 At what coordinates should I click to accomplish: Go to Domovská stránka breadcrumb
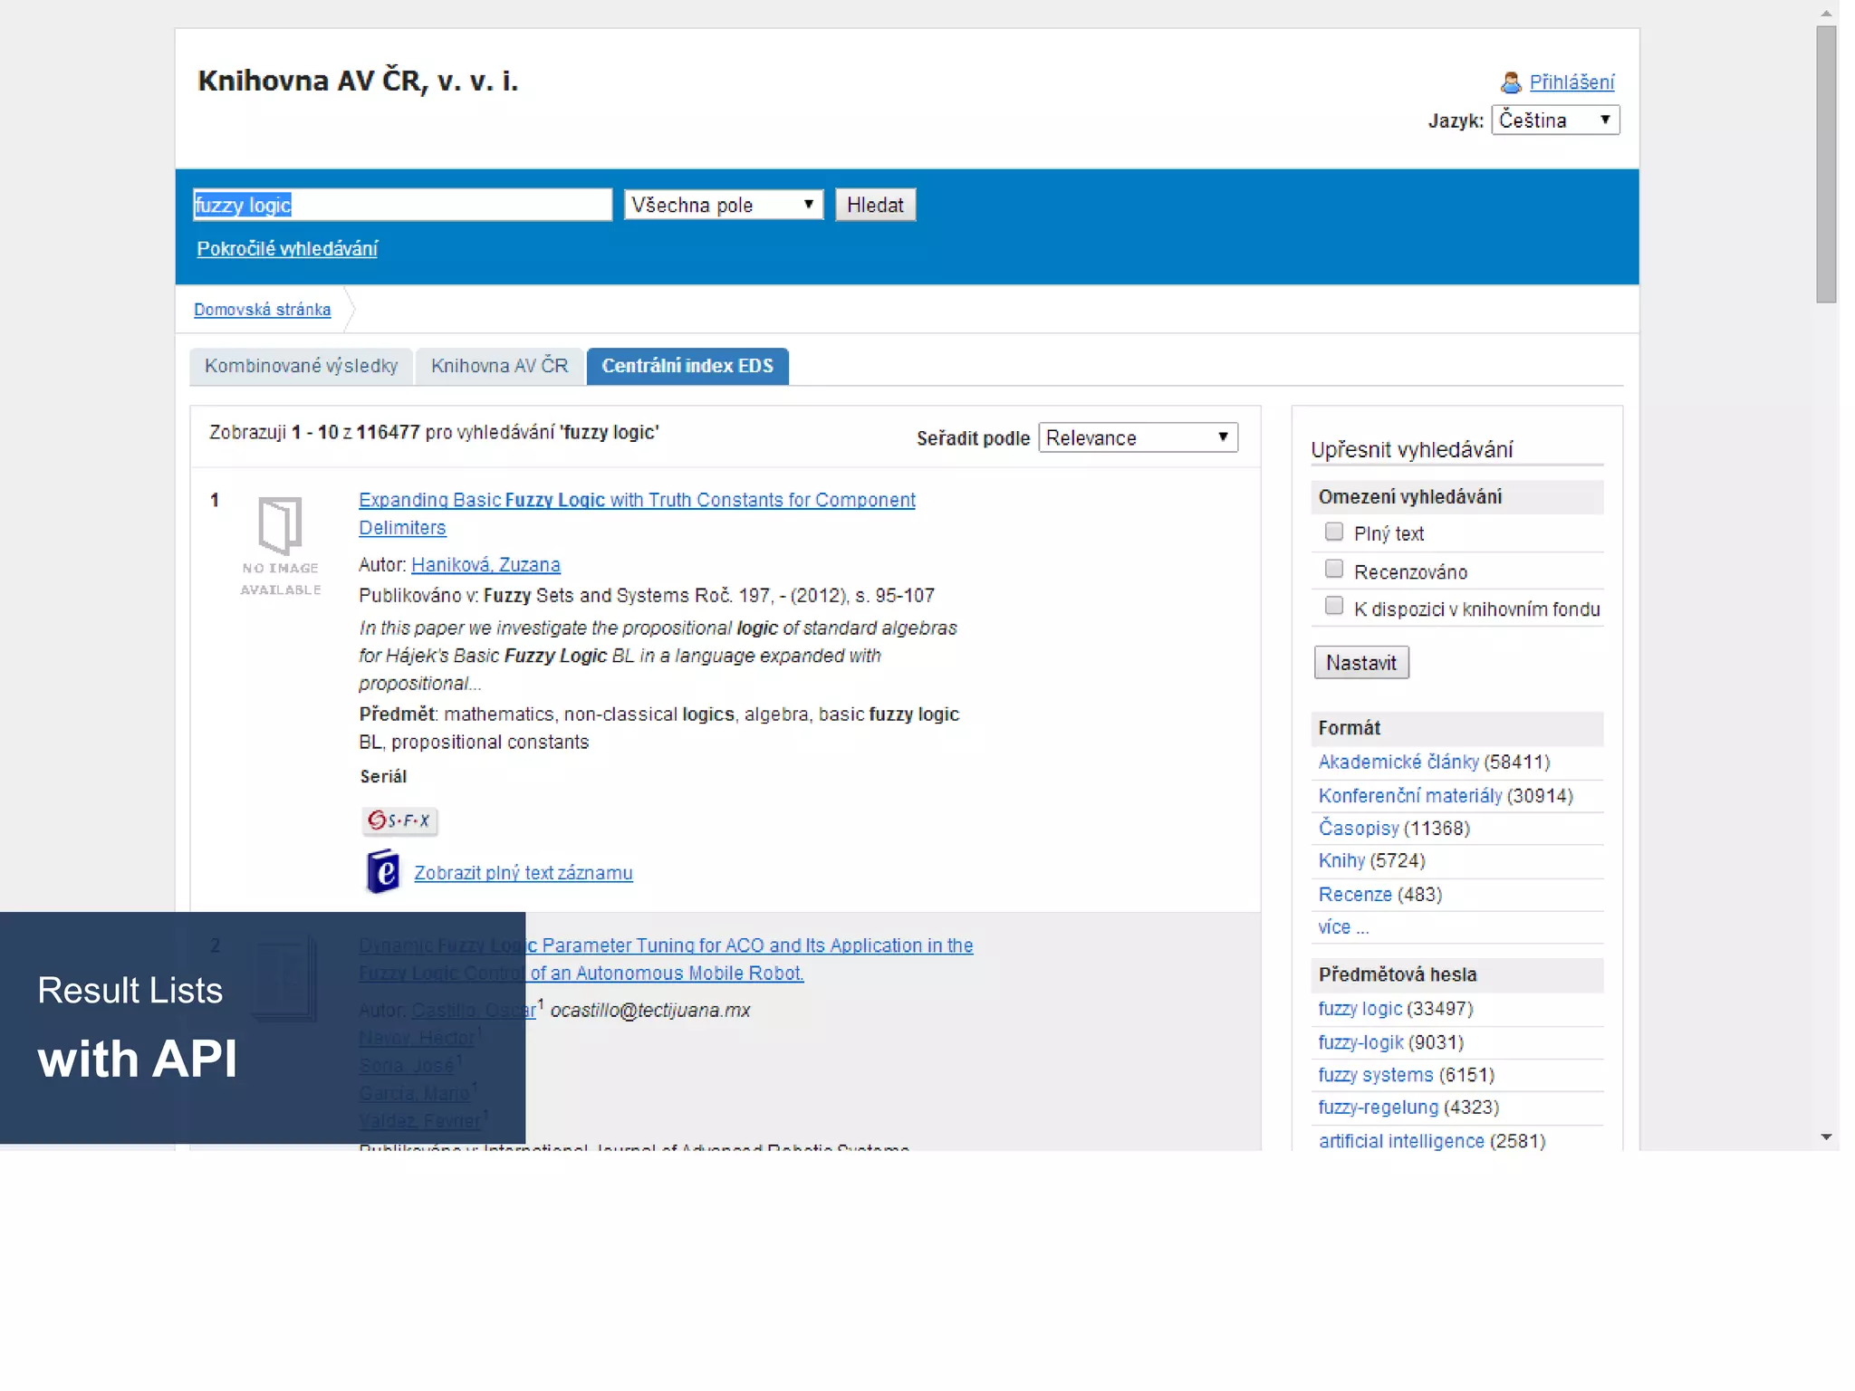click(262, 310)
